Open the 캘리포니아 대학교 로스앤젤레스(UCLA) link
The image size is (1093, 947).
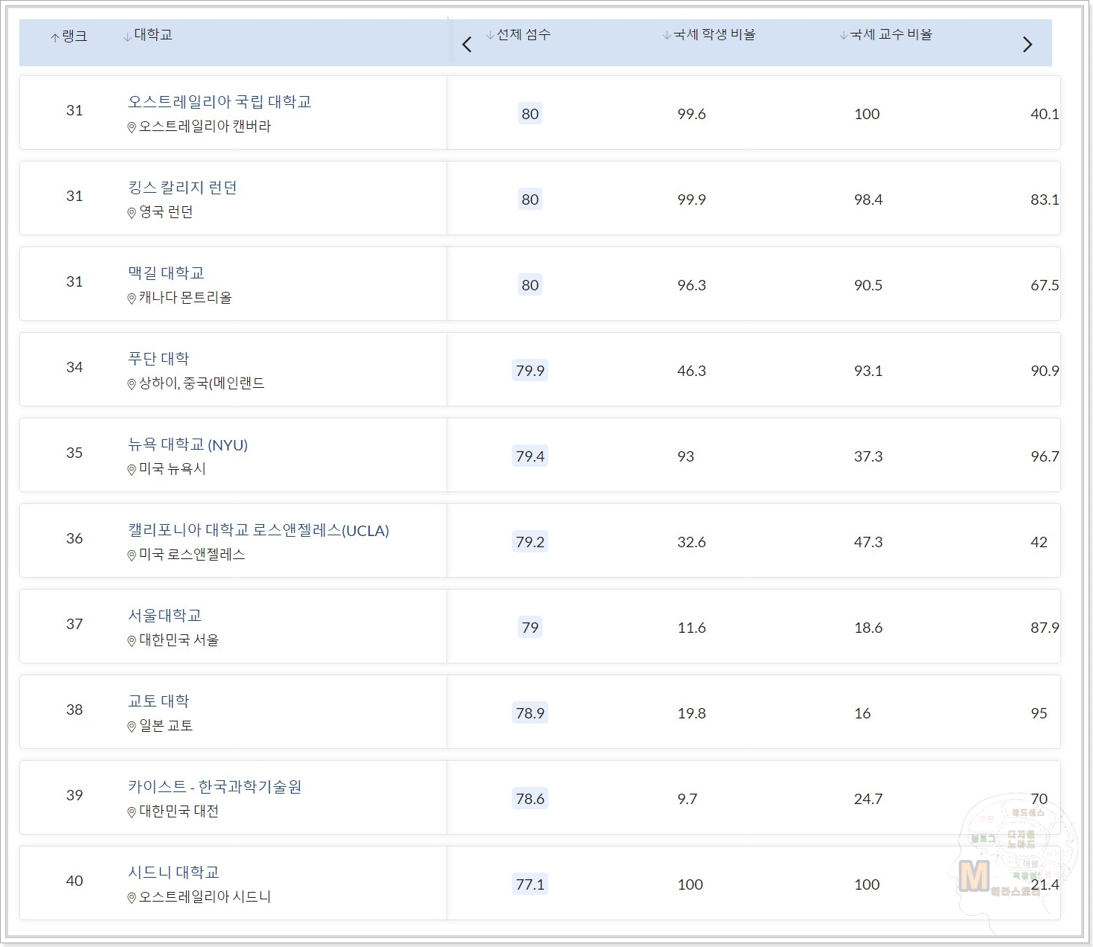258,530
